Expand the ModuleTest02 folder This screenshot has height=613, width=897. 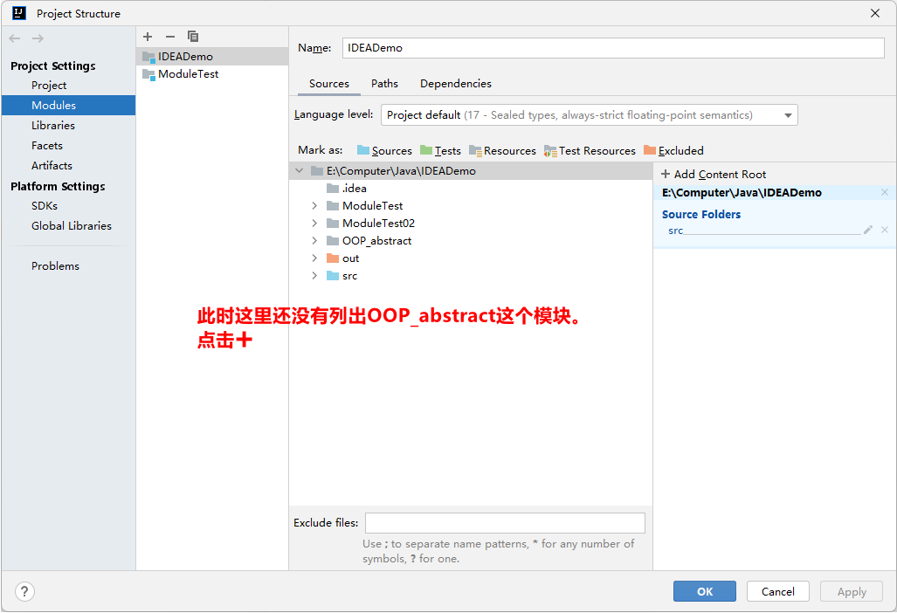[314, 223]
